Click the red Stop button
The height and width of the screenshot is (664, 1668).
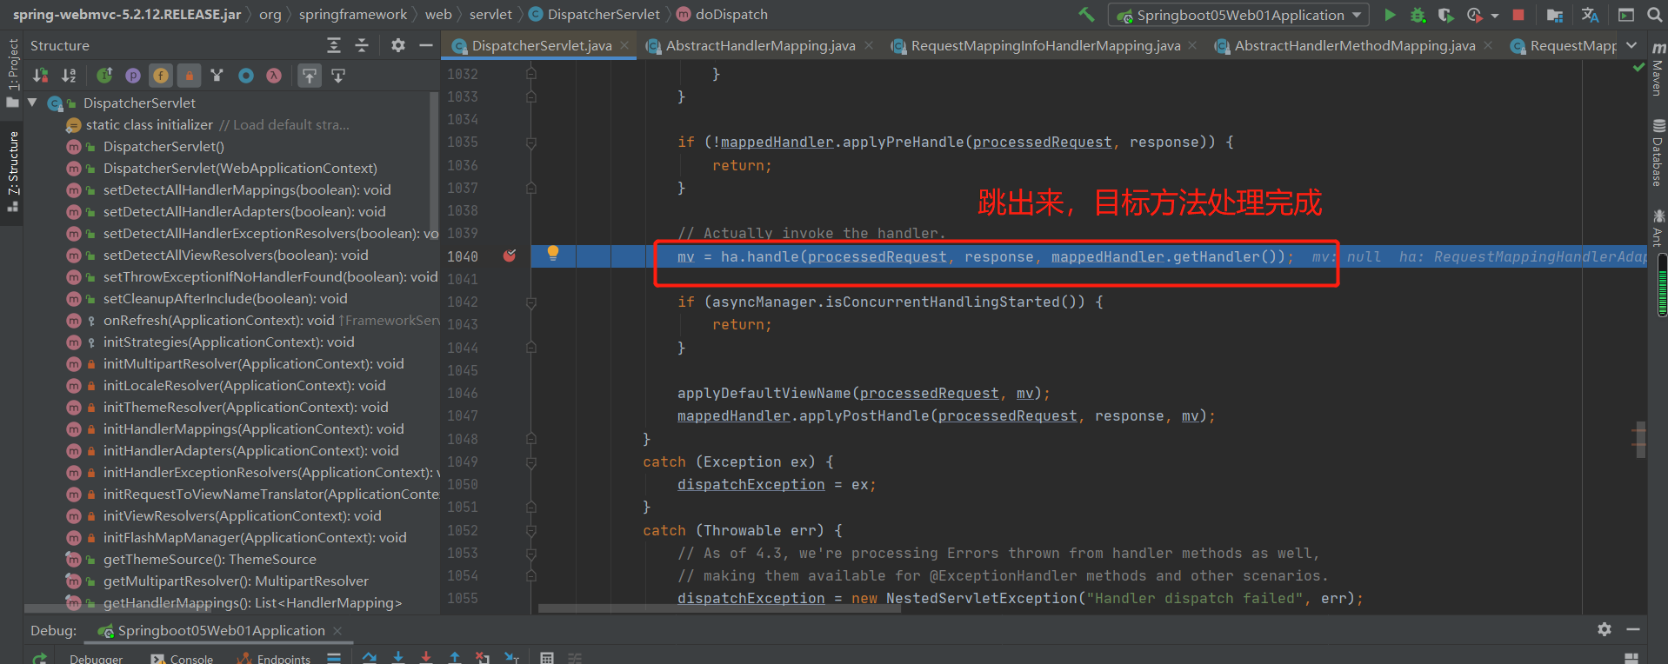coord(1518,15)
